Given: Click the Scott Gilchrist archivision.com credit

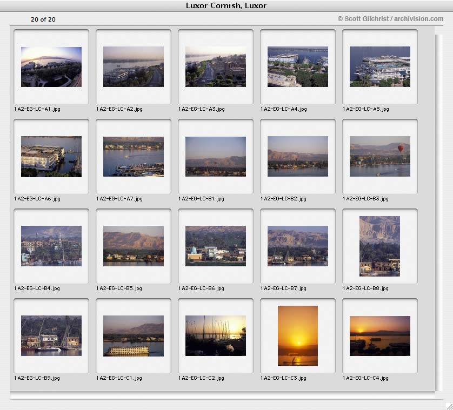Looking at the screenshot, I should [x=391, y=19].
